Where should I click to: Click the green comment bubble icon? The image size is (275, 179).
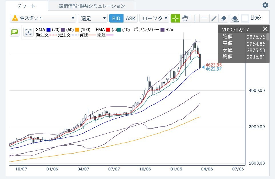point(14,32)
